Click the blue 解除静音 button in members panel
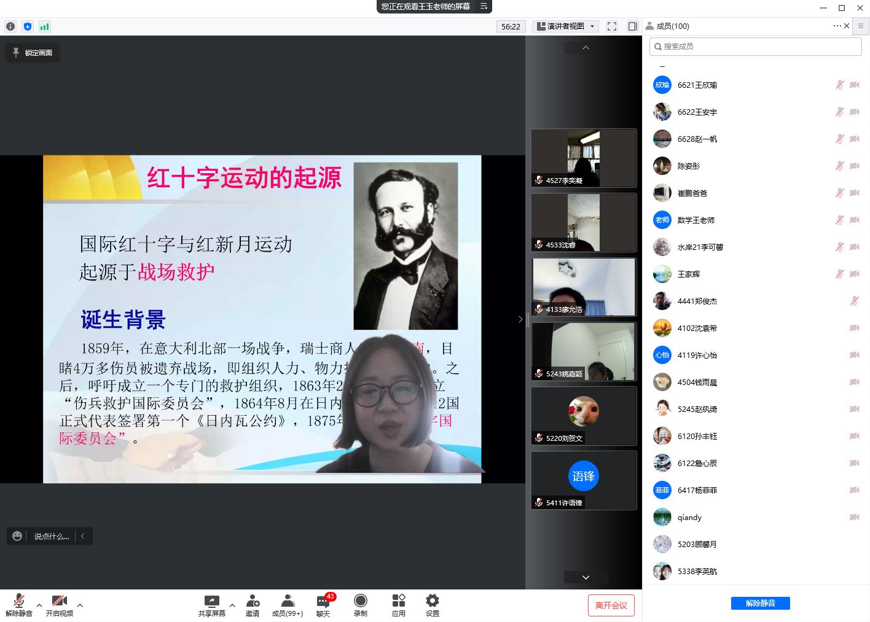Viewport: 870px width, 622px height. (x=760, y=603)
